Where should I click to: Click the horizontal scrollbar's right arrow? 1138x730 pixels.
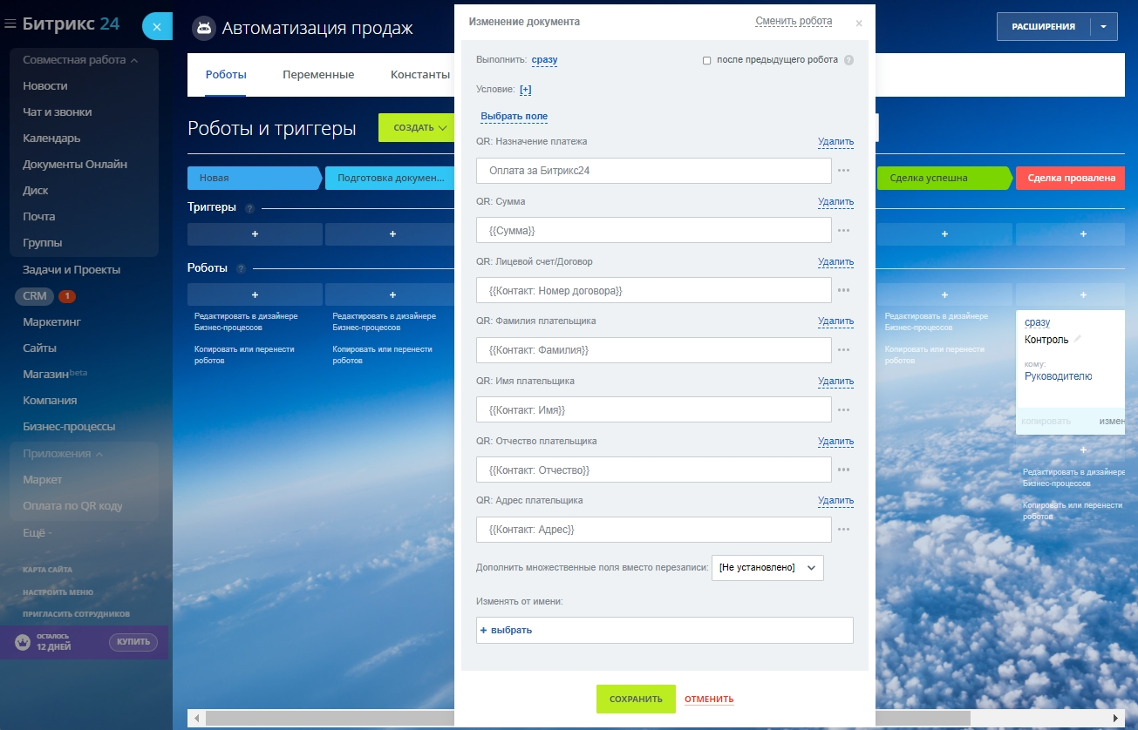pyautogui.click(x=1118, y=718)
